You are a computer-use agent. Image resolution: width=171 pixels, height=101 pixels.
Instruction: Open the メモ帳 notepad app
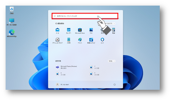tap(69, 41)
